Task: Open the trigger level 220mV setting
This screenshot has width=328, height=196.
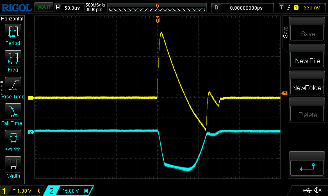Action: pos(302,7)
